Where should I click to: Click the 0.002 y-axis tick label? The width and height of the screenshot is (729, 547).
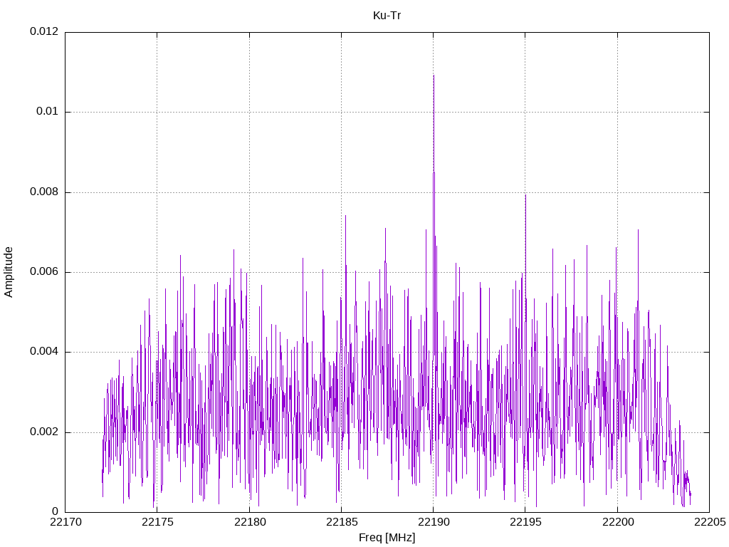click(x=44, y=432)
